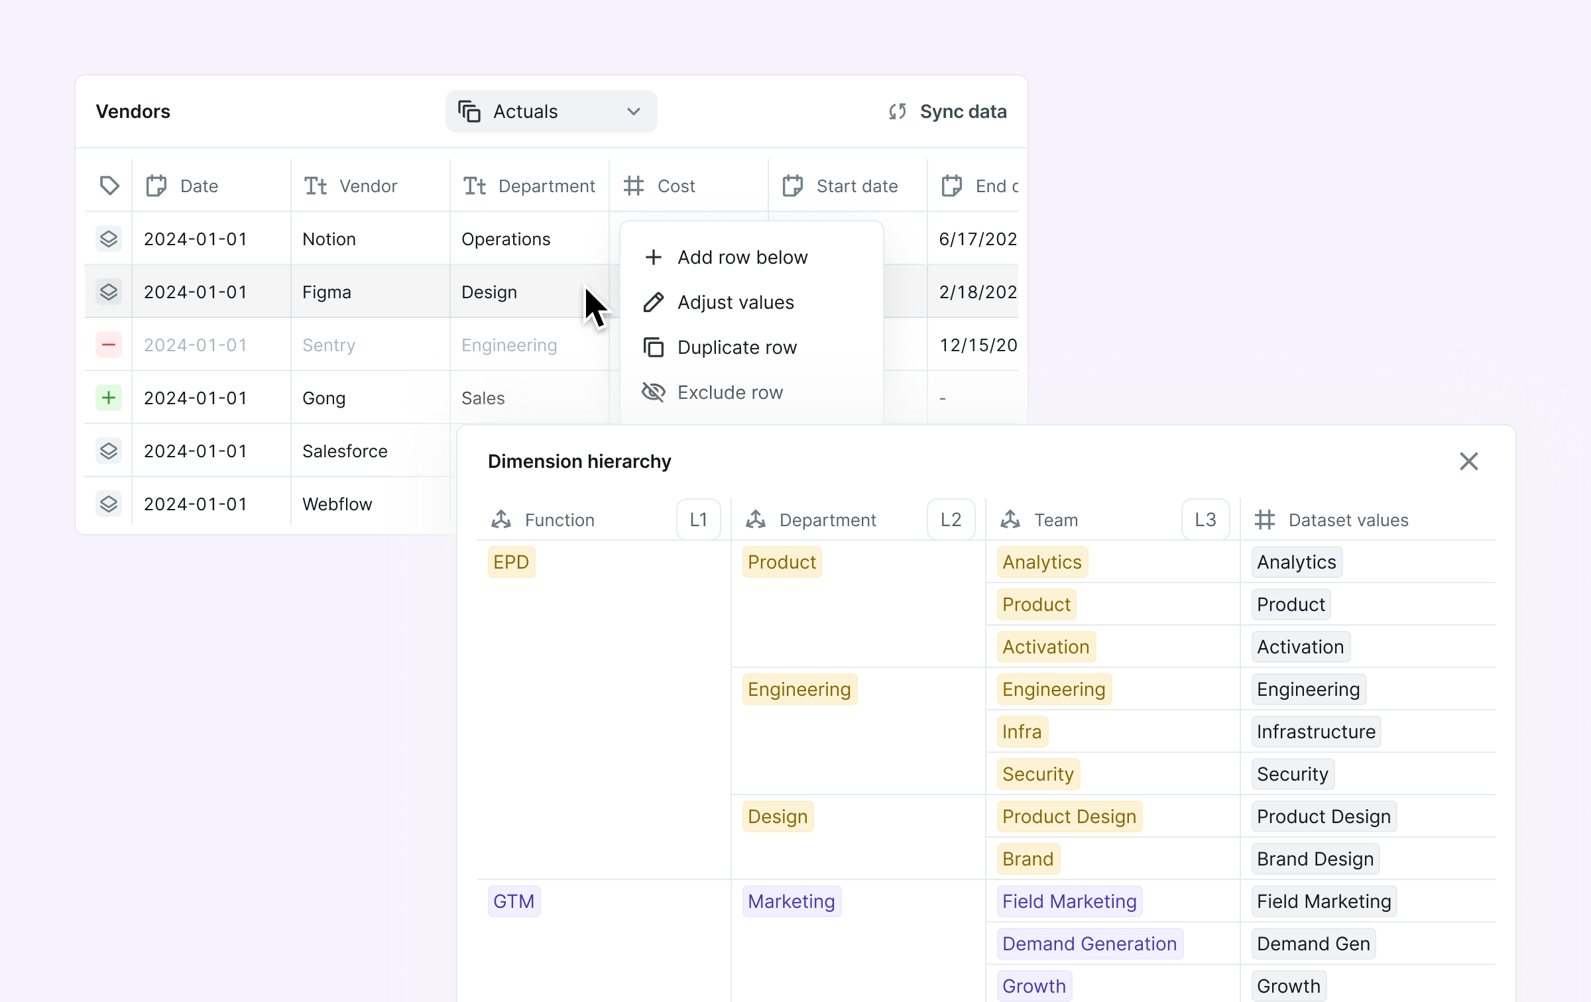
Task: Click the L3 level badge for Team
Action: 1205,520
